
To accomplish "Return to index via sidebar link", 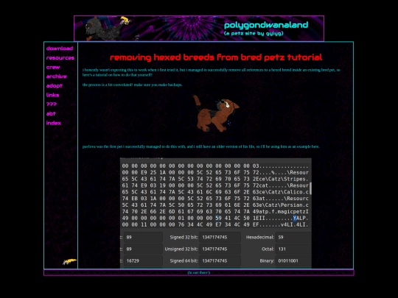I will [x=54, y=123].
